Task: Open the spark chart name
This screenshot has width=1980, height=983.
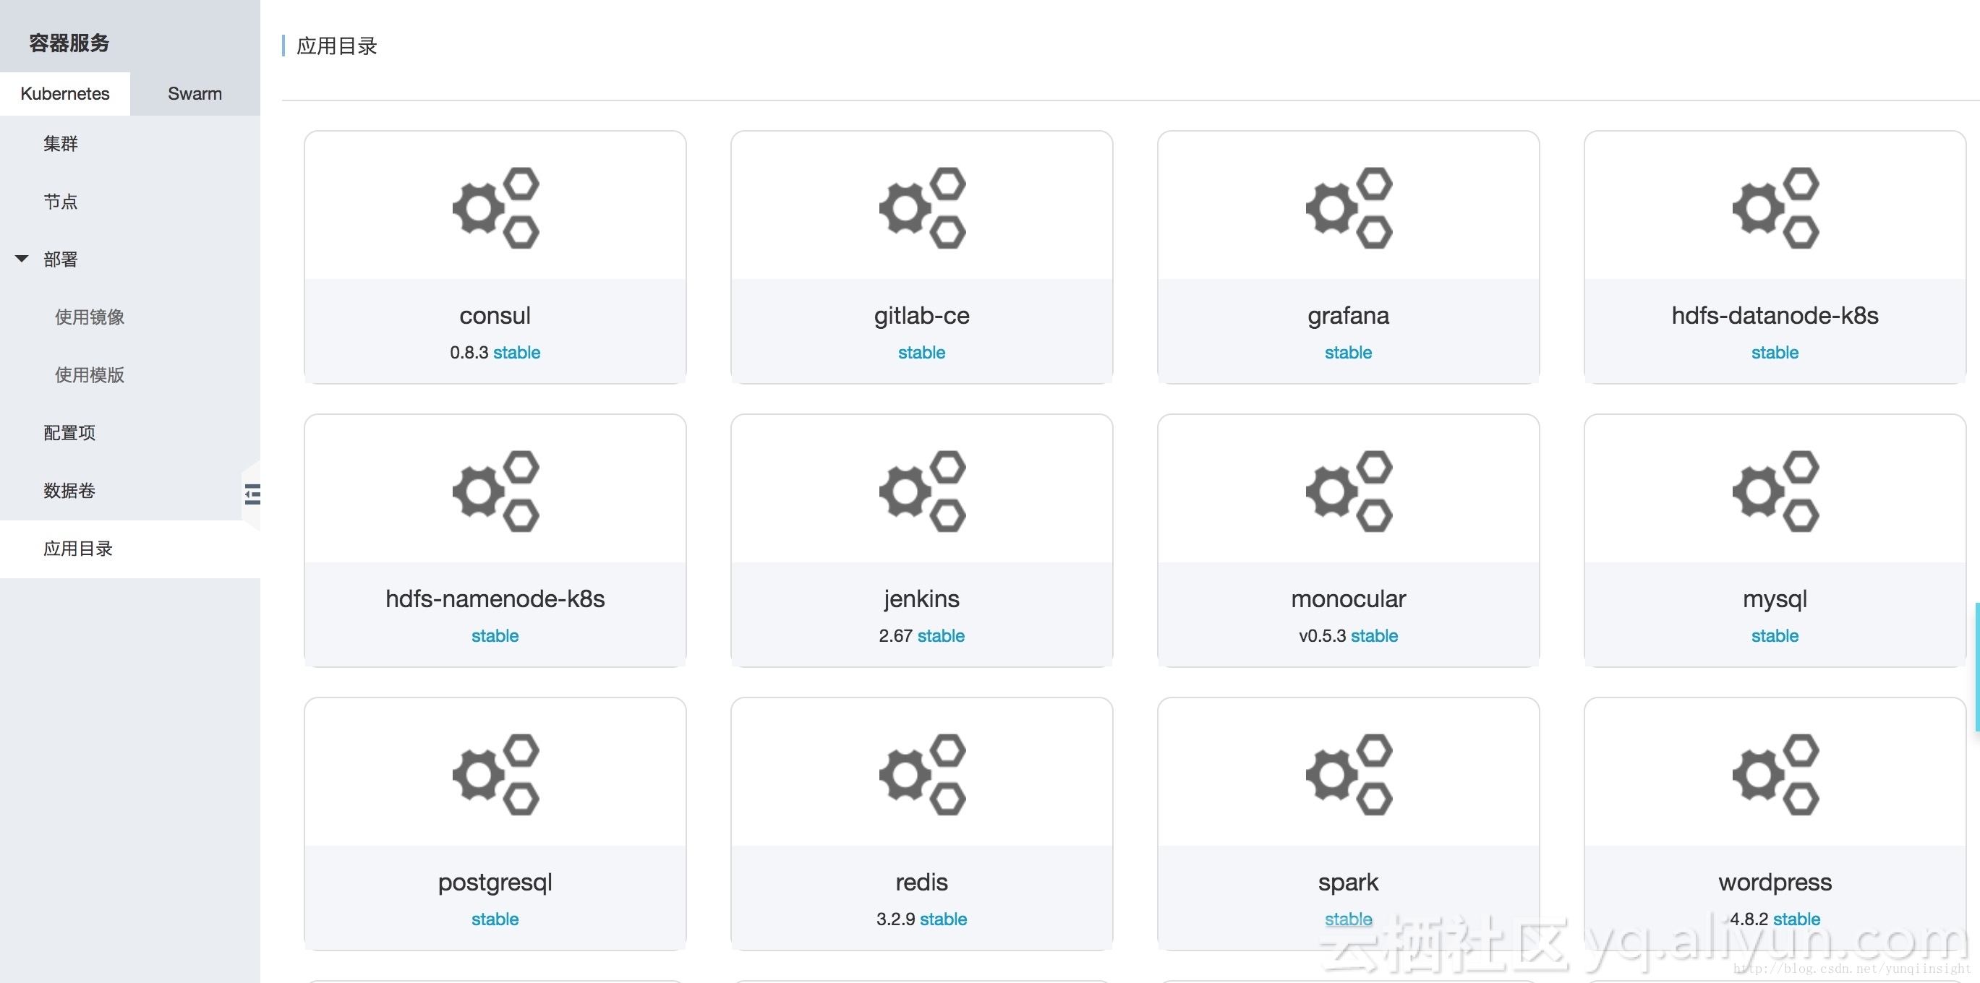Action: (1348, 883)
